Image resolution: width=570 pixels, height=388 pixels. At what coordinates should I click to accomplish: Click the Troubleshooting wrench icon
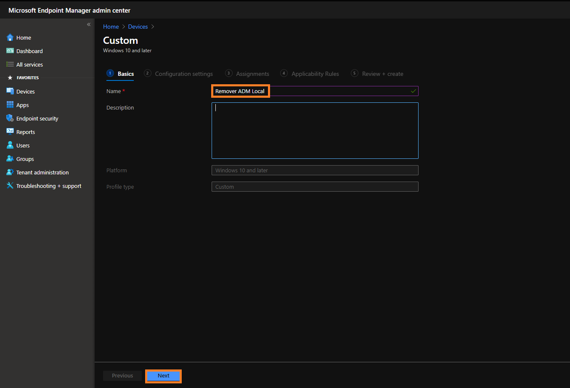pyautogui.click(x=10, y=186)
